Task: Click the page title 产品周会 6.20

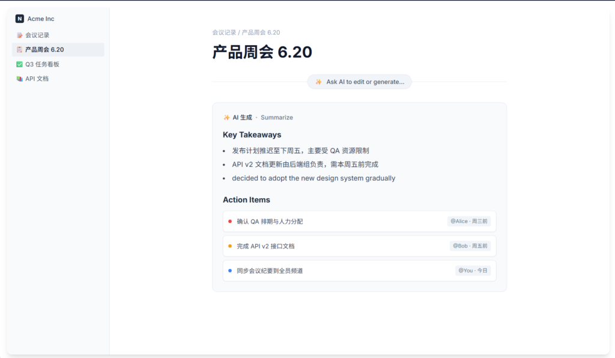Action: point(262,52)
